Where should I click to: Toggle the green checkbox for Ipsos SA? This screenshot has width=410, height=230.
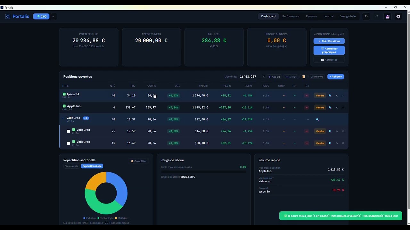coord(64,94)
